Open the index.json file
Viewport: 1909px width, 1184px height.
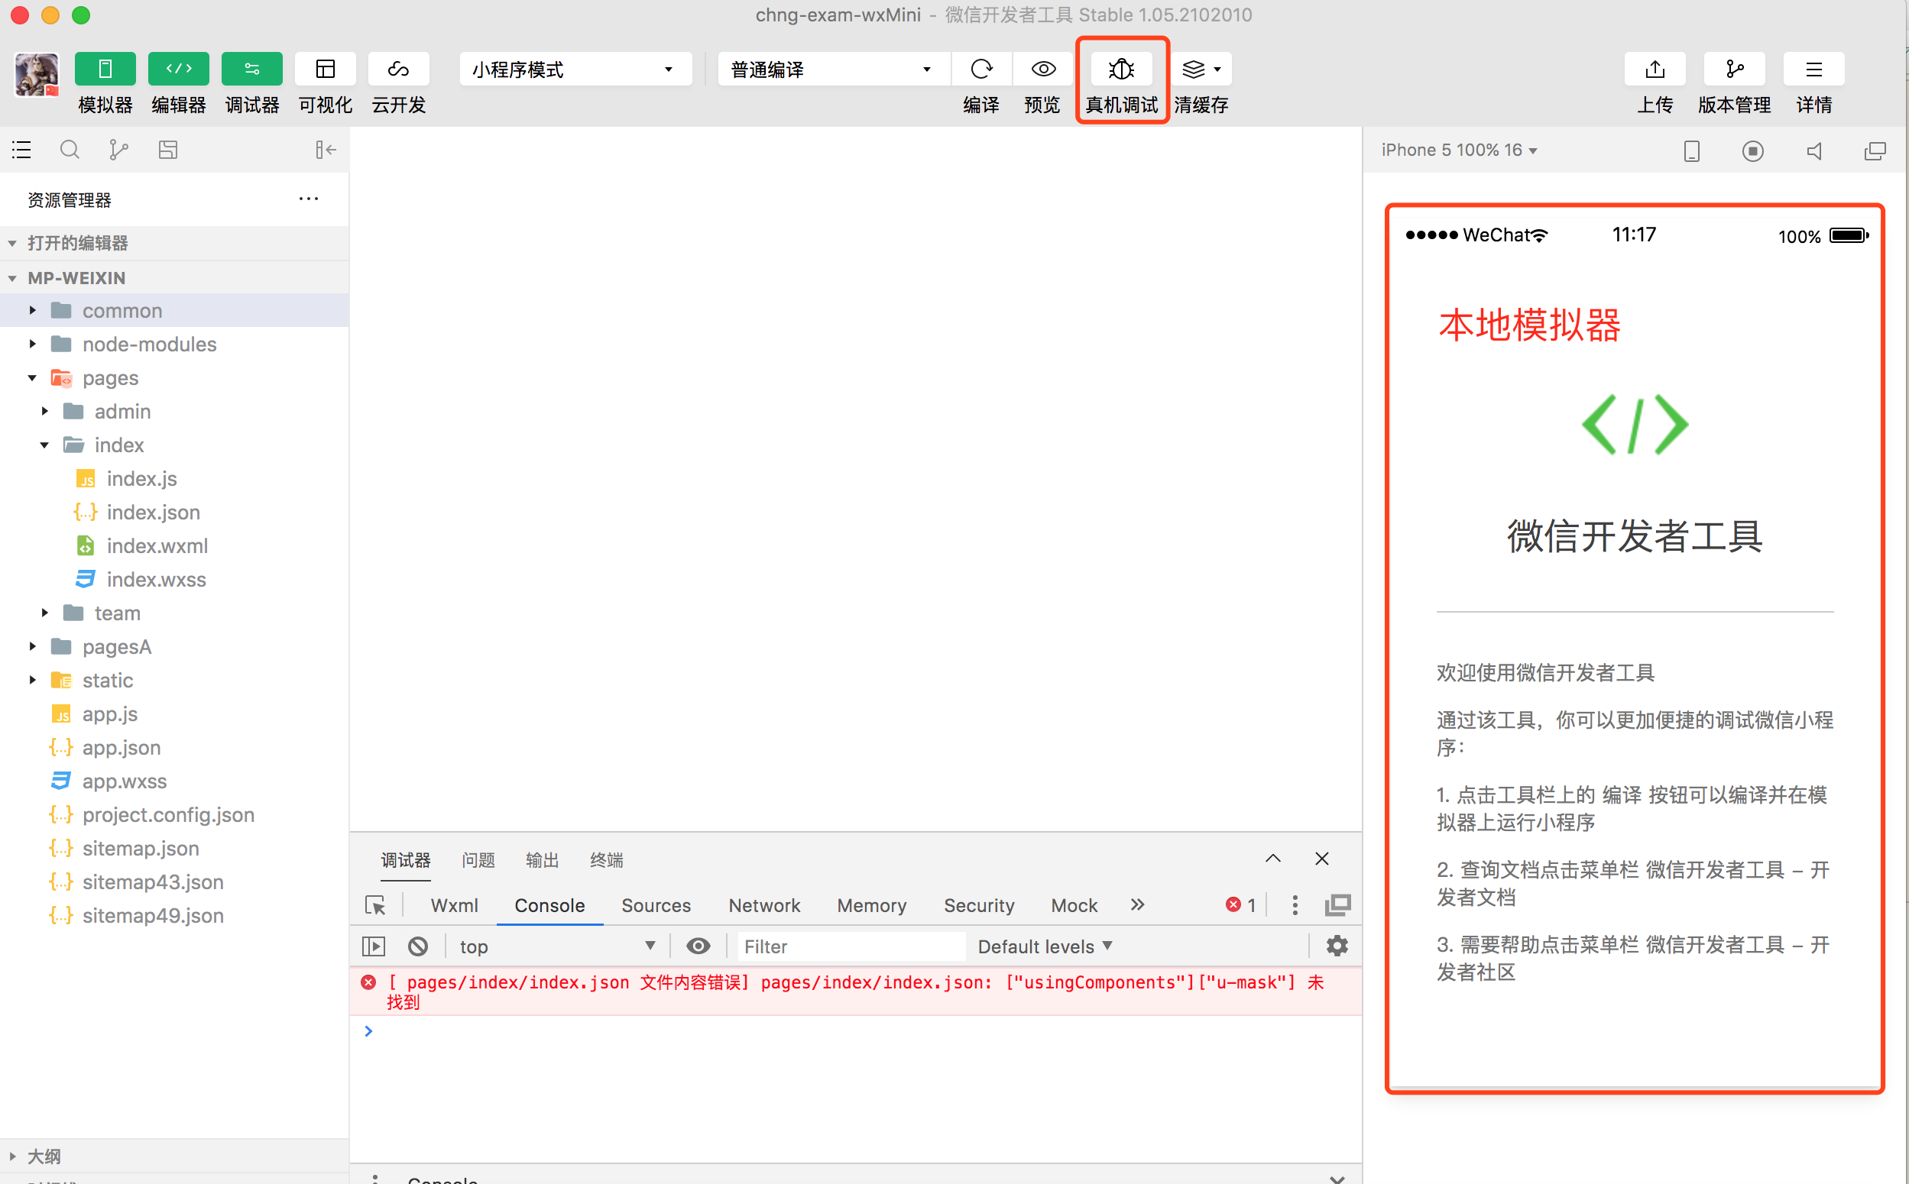(x=154, y=512)
